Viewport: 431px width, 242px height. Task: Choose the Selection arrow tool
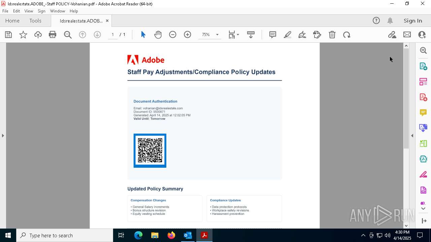pos(143,35)
